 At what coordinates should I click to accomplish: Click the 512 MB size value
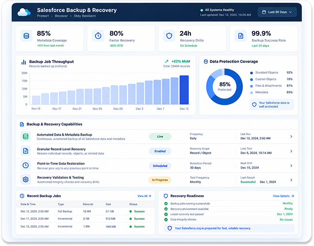pos(110,219)
